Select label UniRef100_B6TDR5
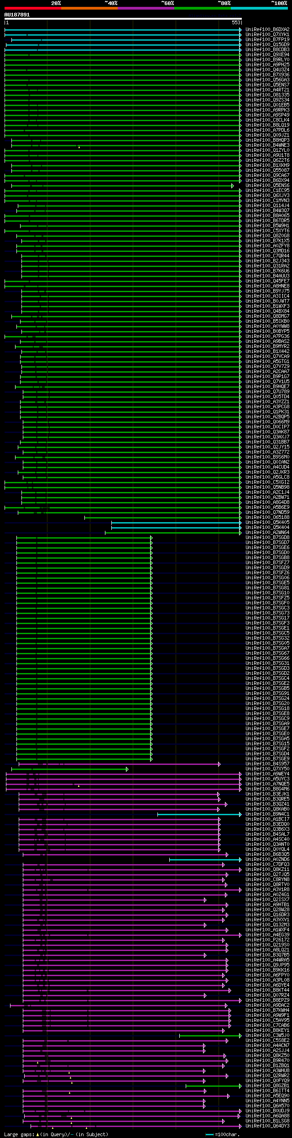292x1138 pixels. 267,220
